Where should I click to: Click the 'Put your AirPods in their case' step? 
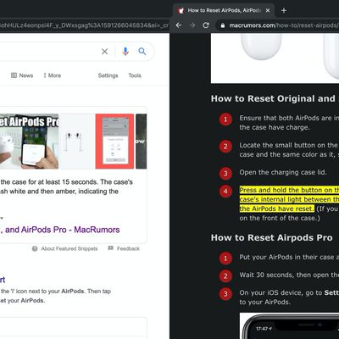(x=289, y=257)
